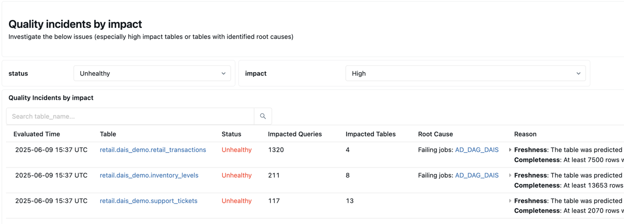The width and height of the screenshot is (624, 224).
Task: Expand Reason details for retail_transactions row
Action: point(510,150)
